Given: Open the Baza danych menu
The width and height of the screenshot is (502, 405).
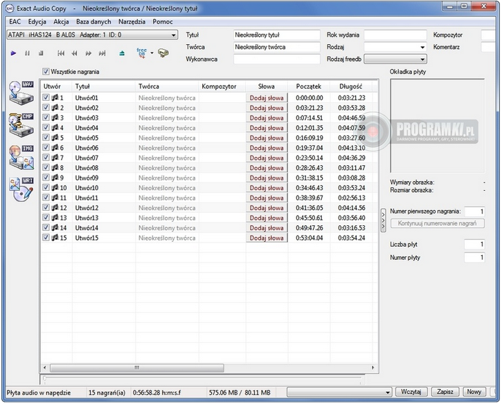Looking at the screenshot, I should coord(93,21).
